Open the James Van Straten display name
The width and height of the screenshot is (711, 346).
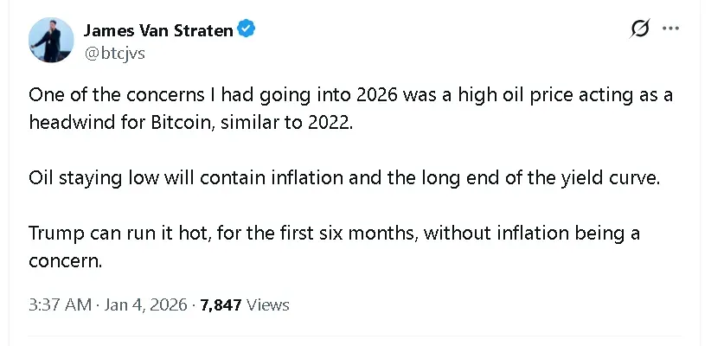(x=158, y=29)
